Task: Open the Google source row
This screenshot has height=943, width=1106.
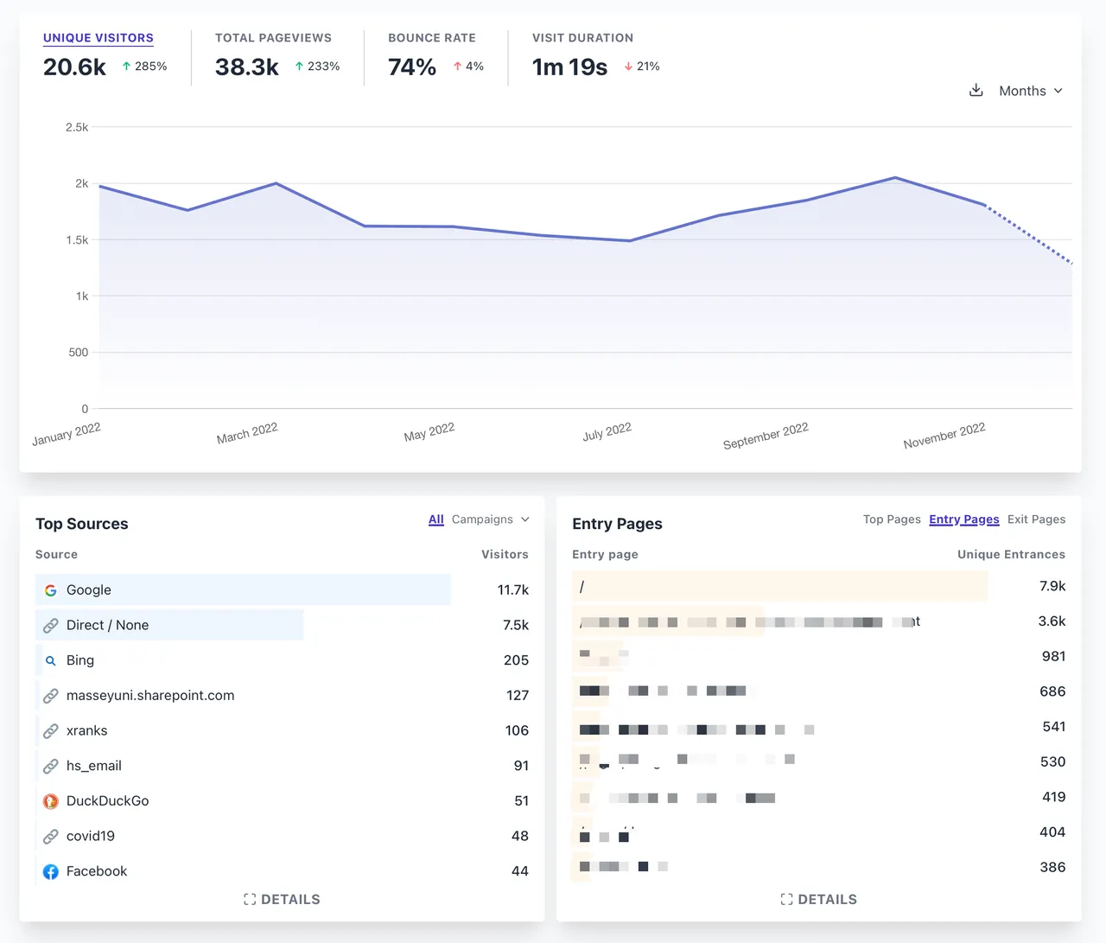Action: click(x=282, y=589)
